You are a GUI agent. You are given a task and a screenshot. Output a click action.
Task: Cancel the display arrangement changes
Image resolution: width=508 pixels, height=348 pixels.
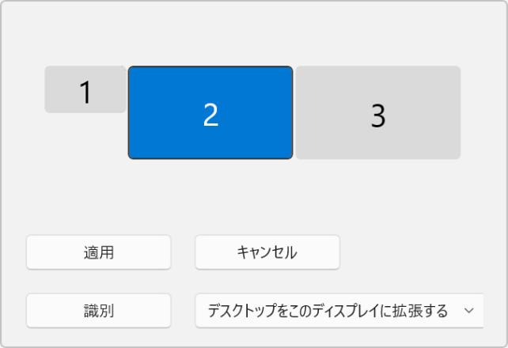pos(267,252)
